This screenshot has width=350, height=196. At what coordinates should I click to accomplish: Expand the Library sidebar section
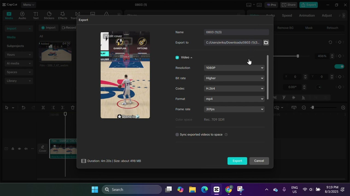[x=19, y=81]
